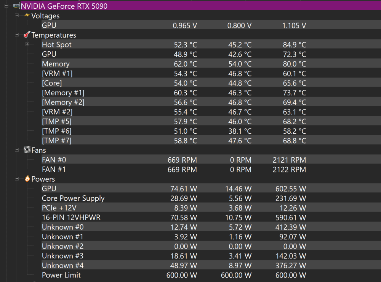The image size is (381, 282).
Task: Click the Hot Spot maximum 84.9 °C
Action: click(295, 44)
